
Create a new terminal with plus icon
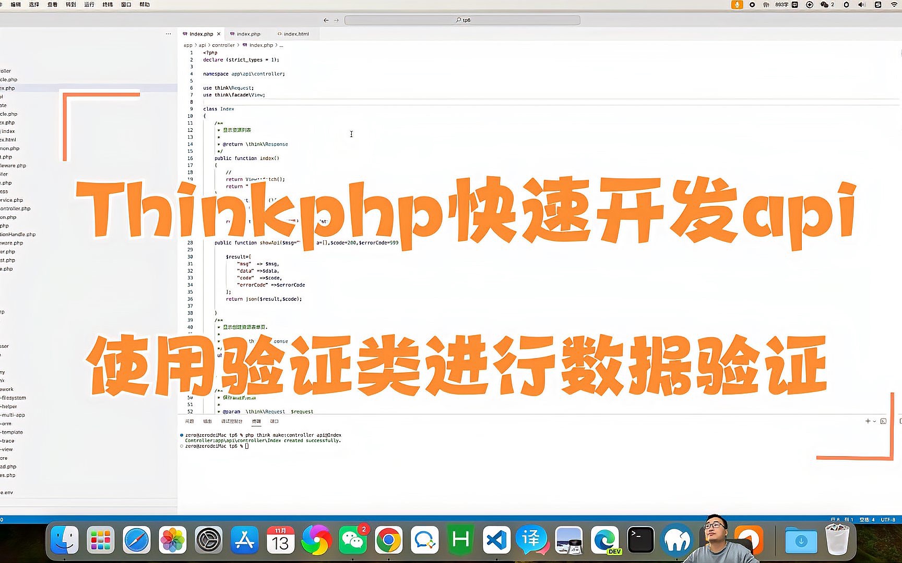(x=868, y=421)
